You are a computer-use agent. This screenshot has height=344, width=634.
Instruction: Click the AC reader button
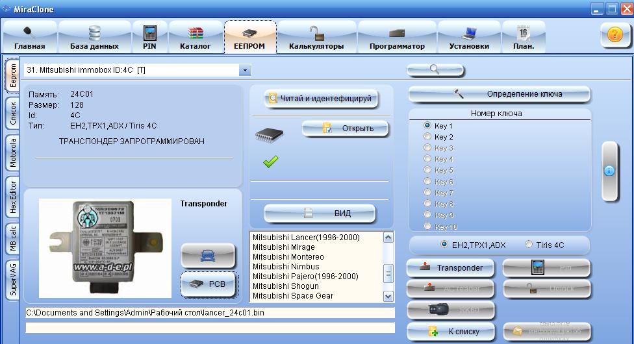point(450,289)
